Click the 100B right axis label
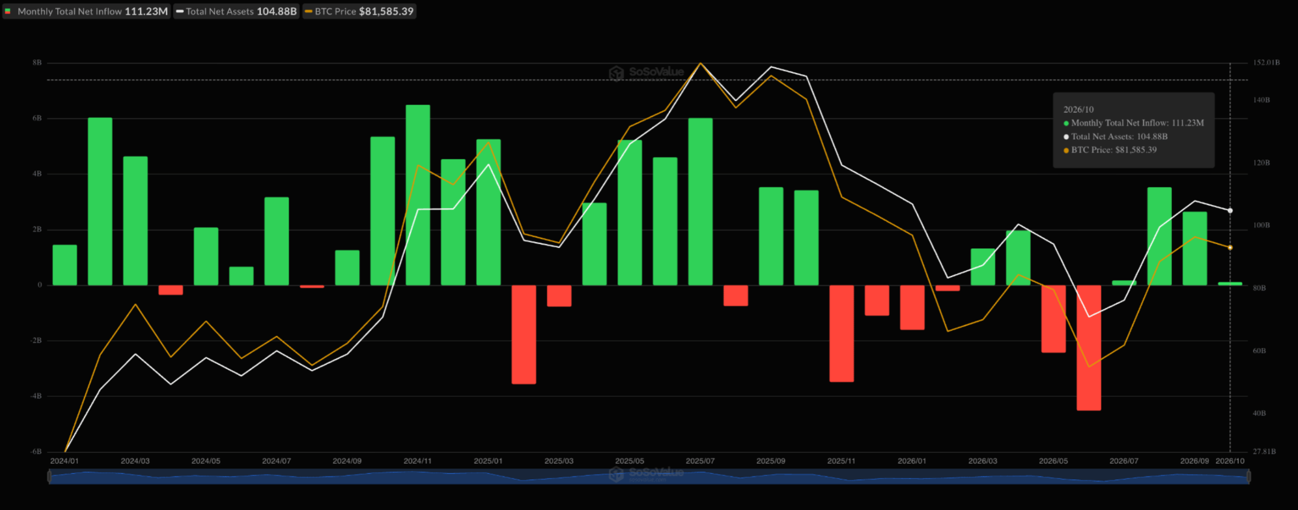 point(1261,225)
